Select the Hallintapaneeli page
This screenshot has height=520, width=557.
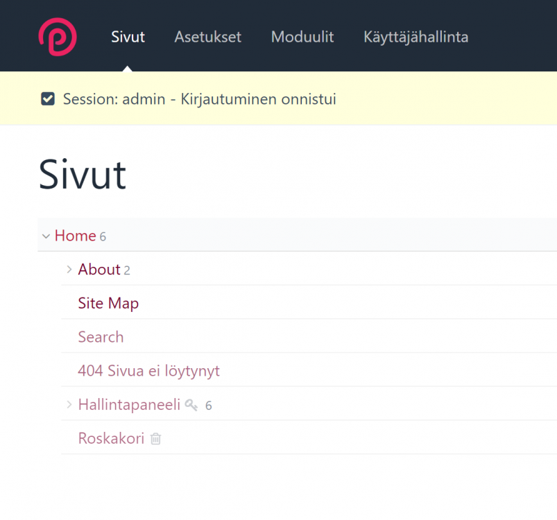coord(129,404)
